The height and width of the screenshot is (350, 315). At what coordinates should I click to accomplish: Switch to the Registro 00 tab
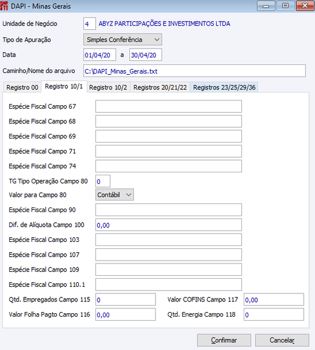click(x=22, y=87)
